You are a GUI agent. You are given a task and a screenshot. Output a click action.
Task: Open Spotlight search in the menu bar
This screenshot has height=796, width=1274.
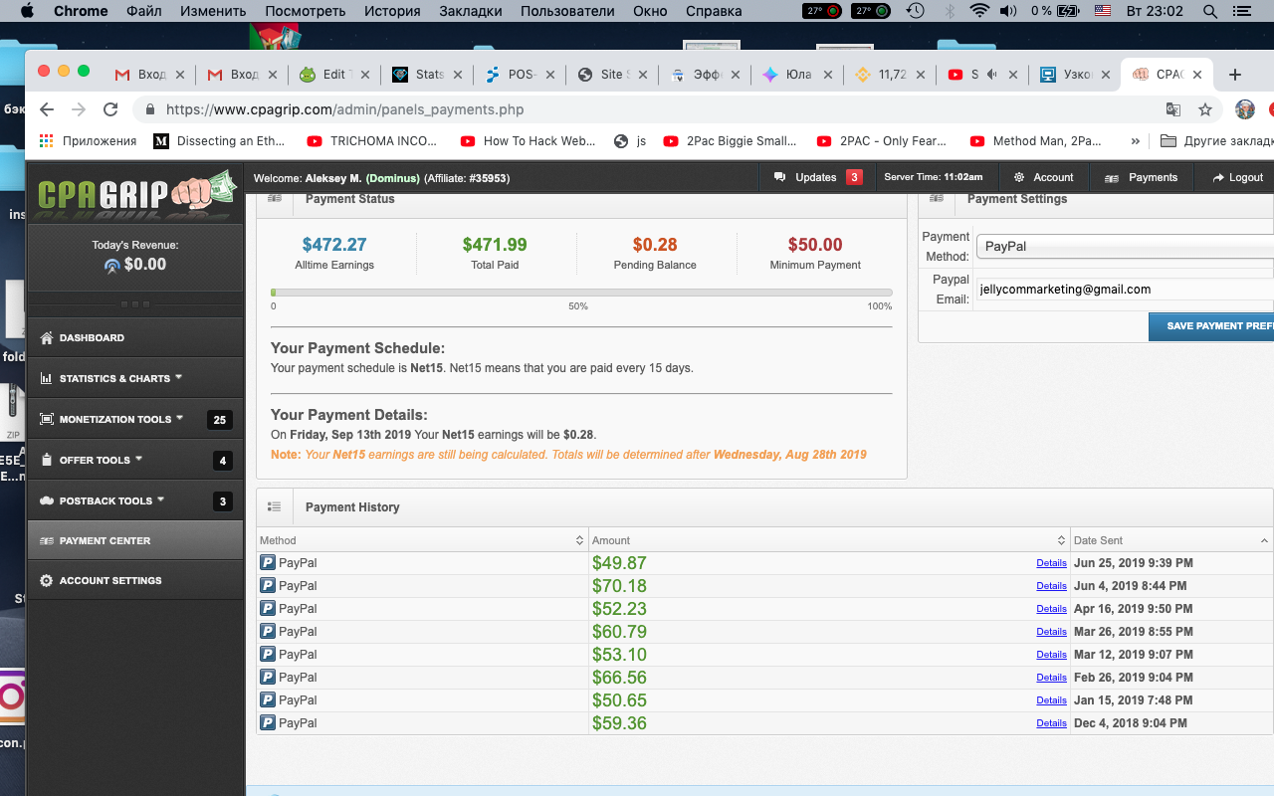pos(1210,11)
